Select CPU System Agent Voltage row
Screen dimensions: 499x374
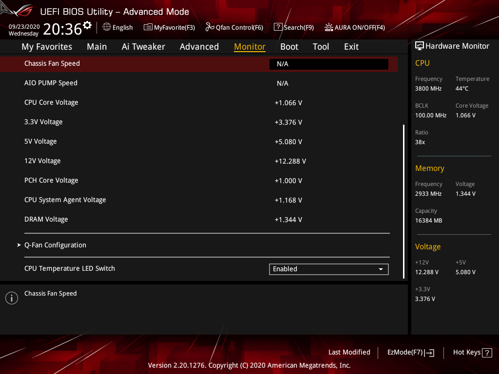[199, 200]
